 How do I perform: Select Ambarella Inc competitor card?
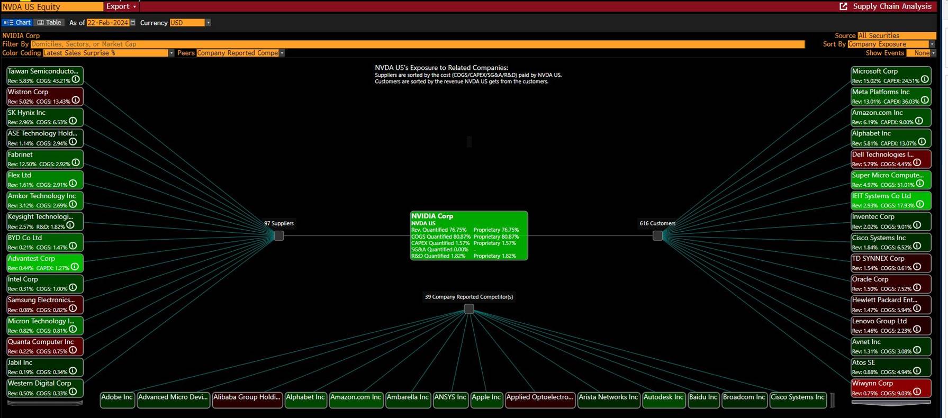tap(408, 400)
